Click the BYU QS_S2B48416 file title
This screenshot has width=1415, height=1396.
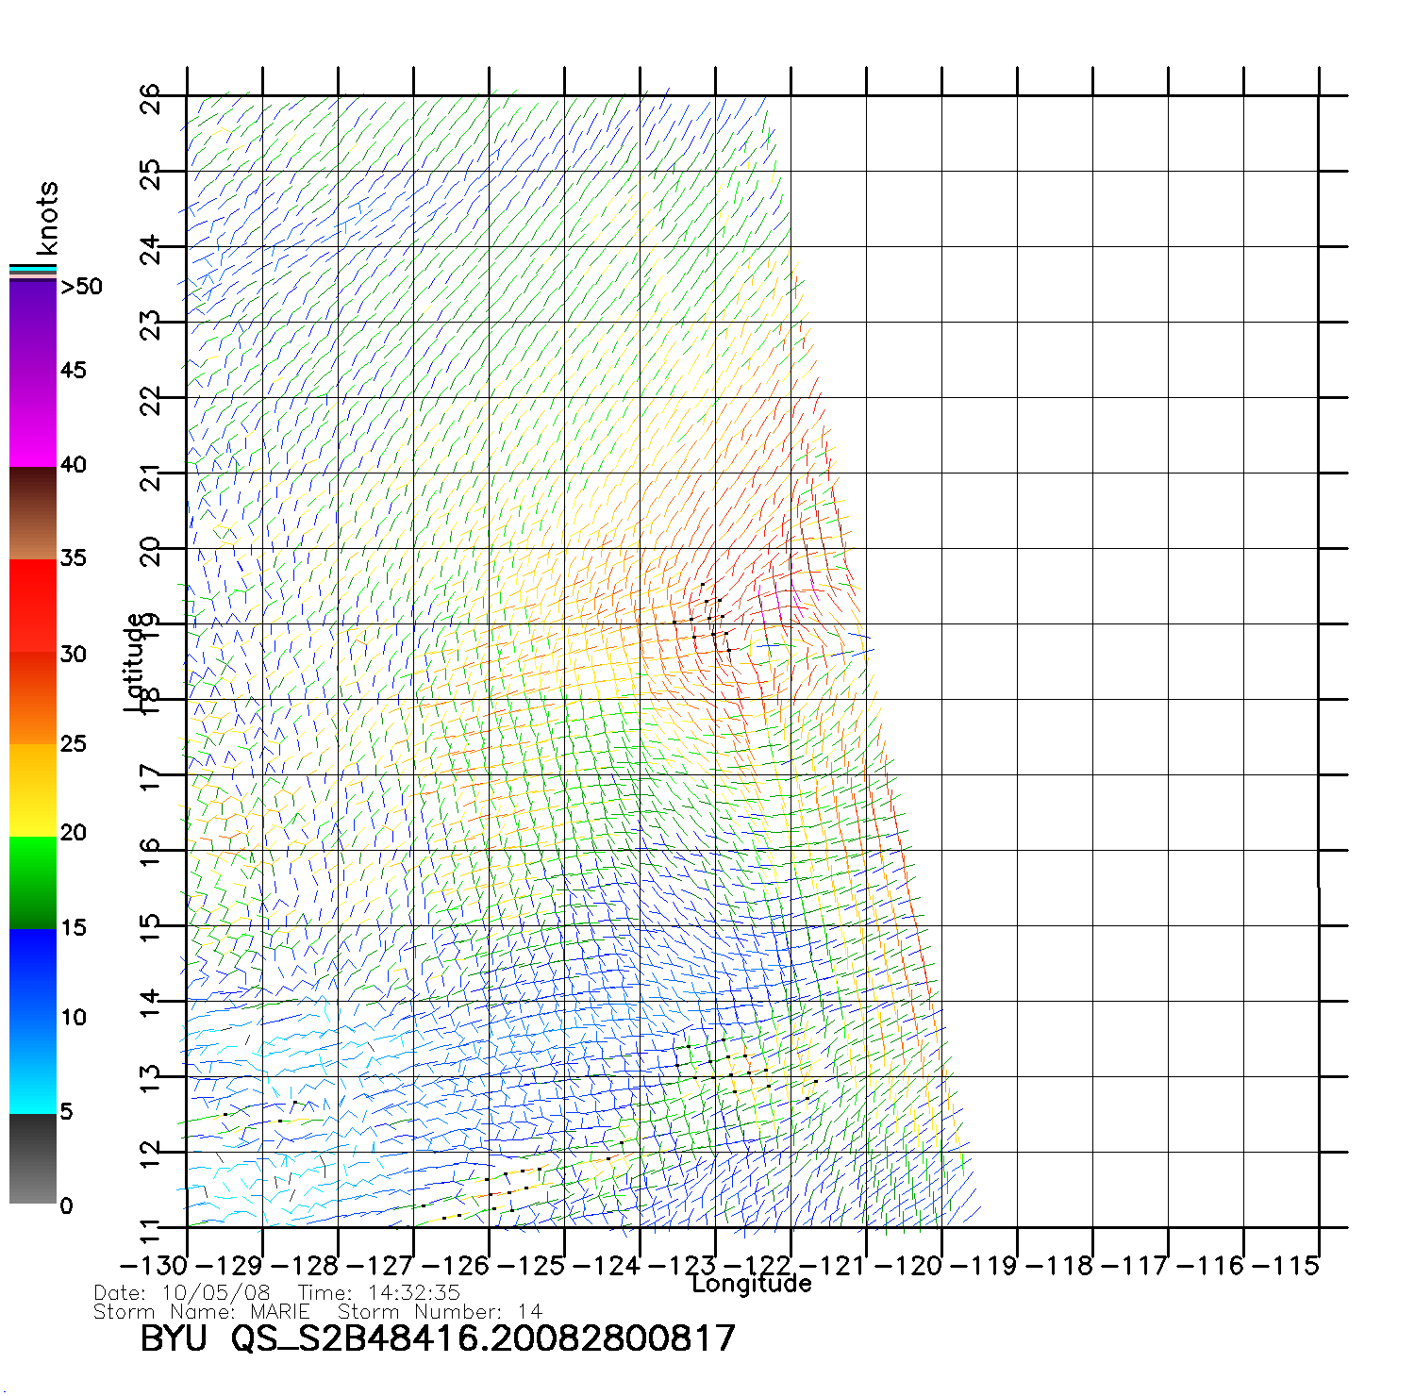(437, 1338)
